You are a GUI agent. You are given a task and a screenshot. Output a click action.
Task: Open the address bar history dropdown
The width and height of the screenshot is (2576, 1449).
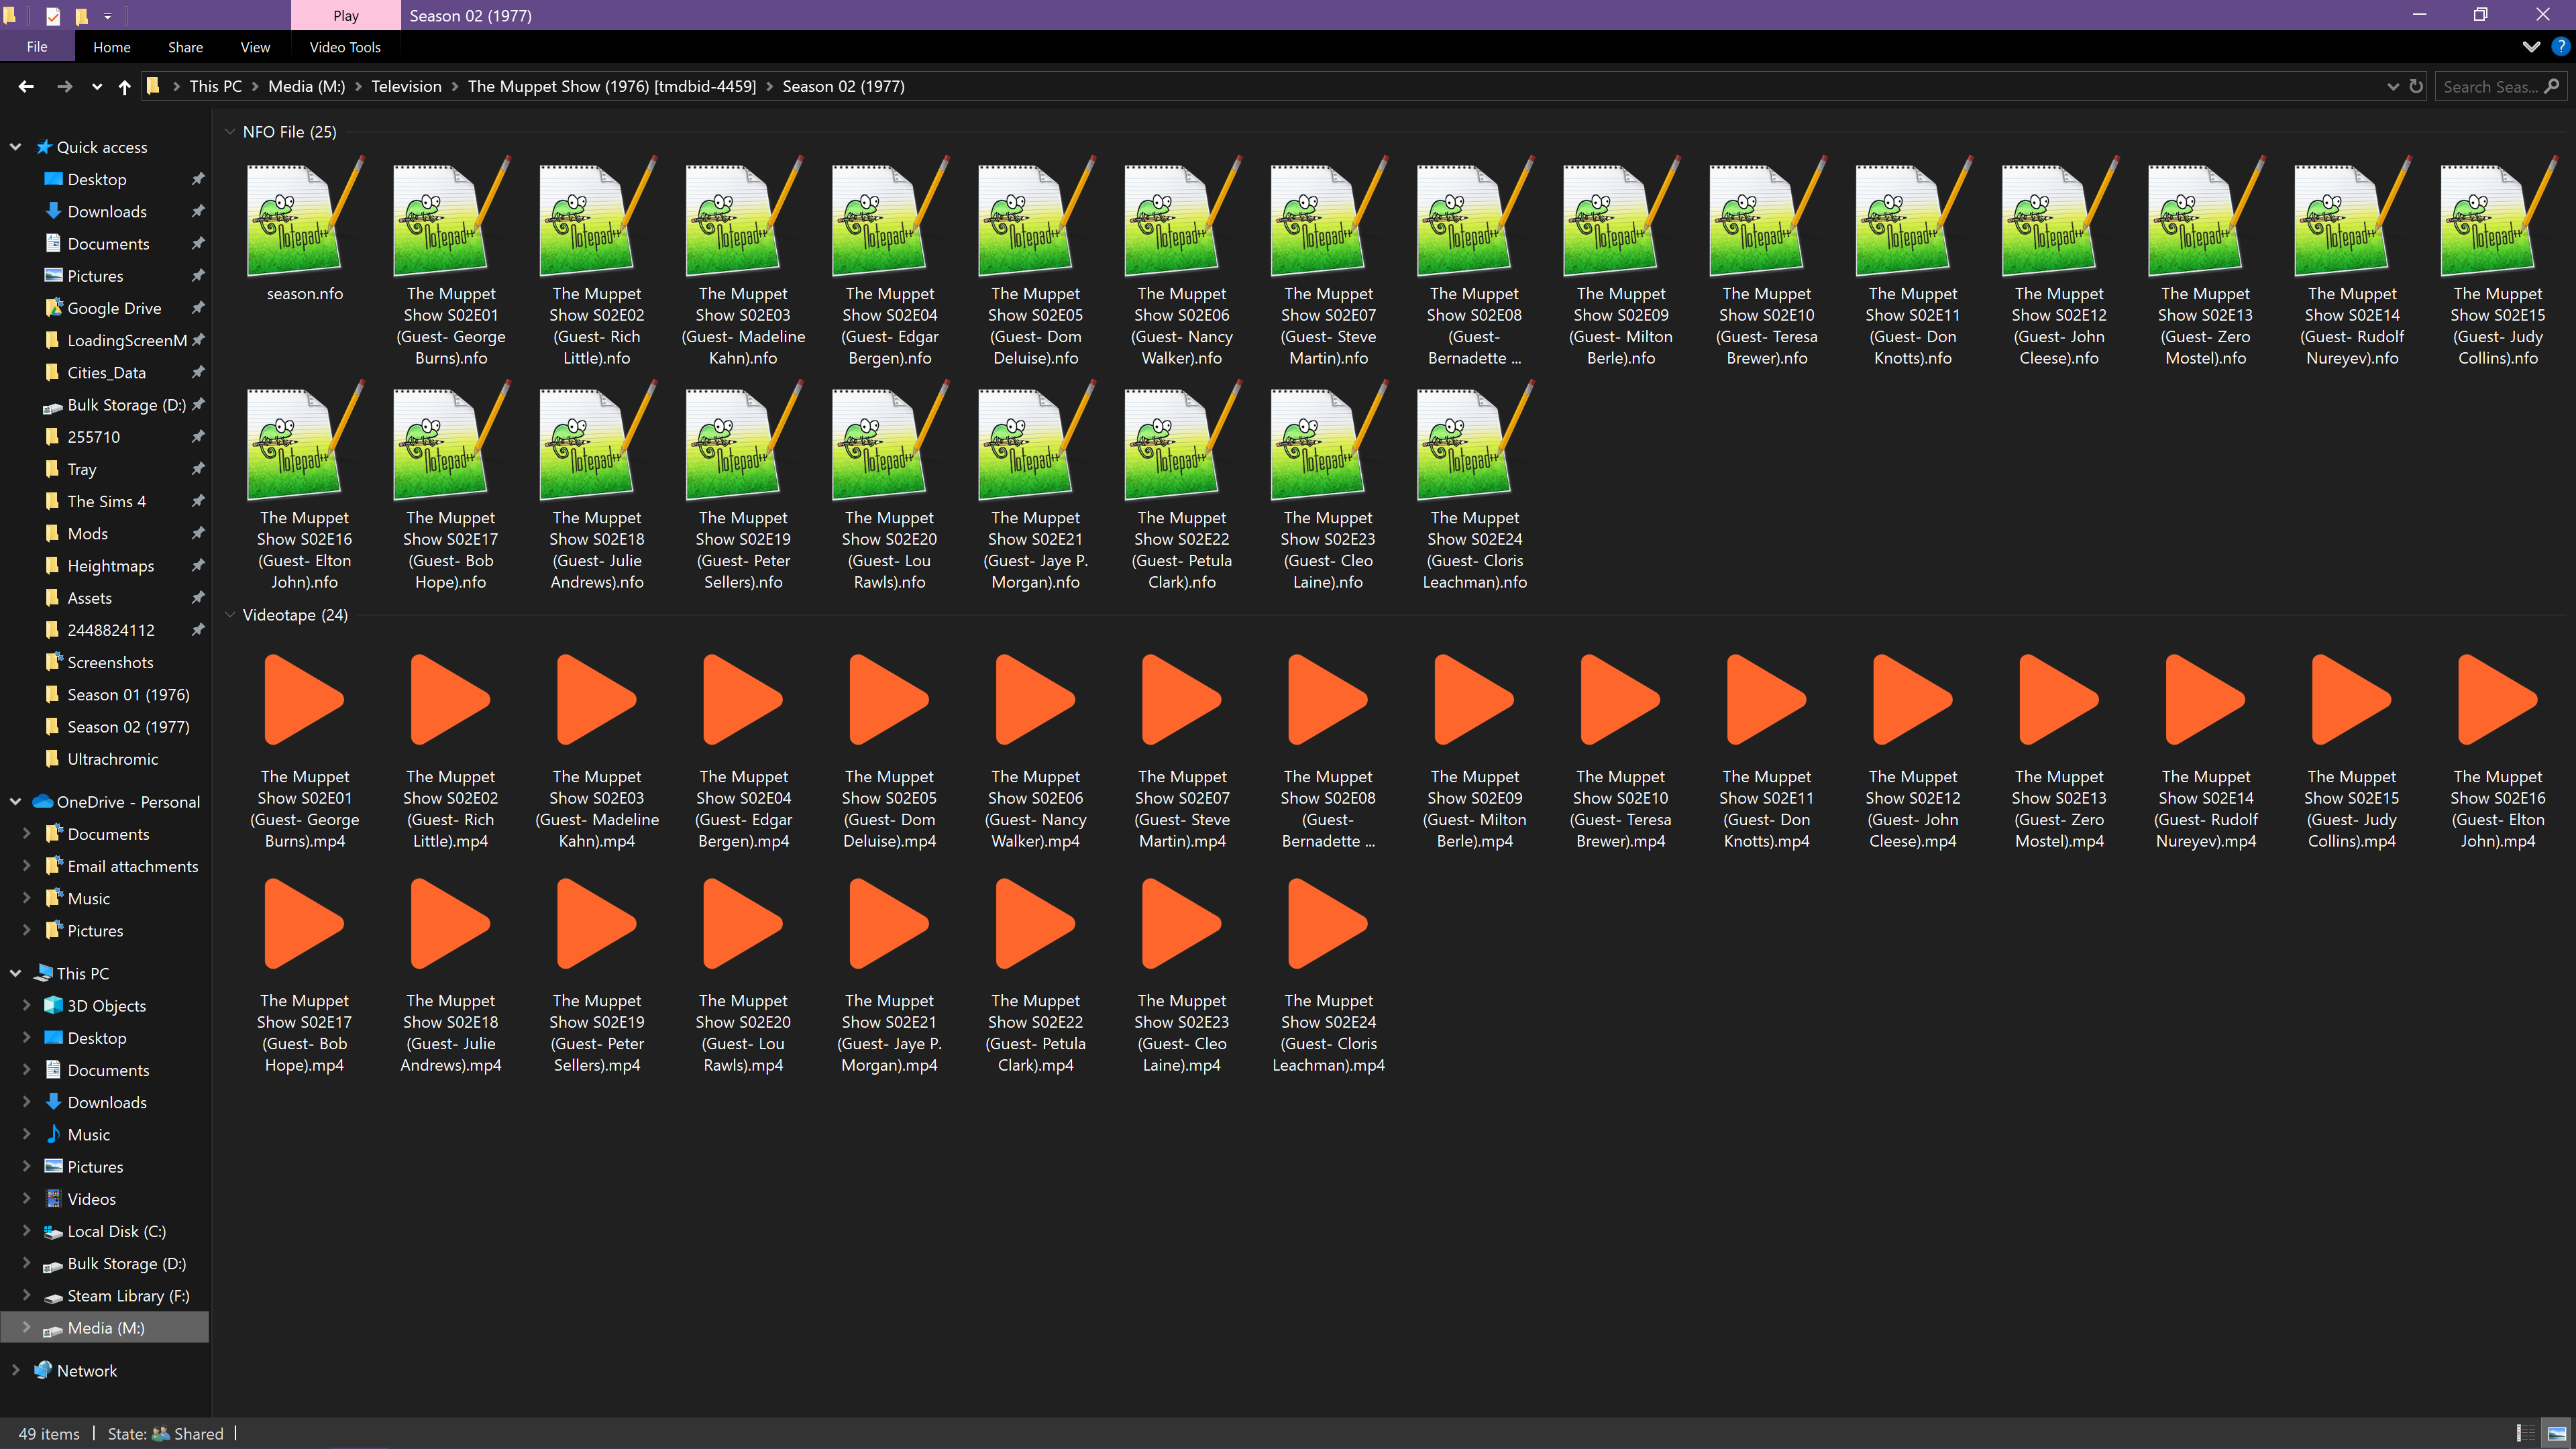pyautogui.click(x=2393, y=87)
